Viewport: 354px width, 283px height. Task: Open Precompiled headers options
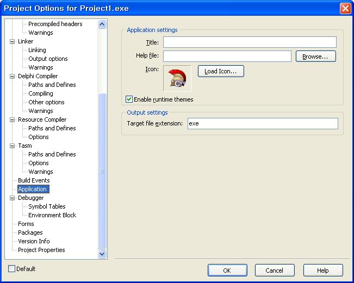click(55, 24)
